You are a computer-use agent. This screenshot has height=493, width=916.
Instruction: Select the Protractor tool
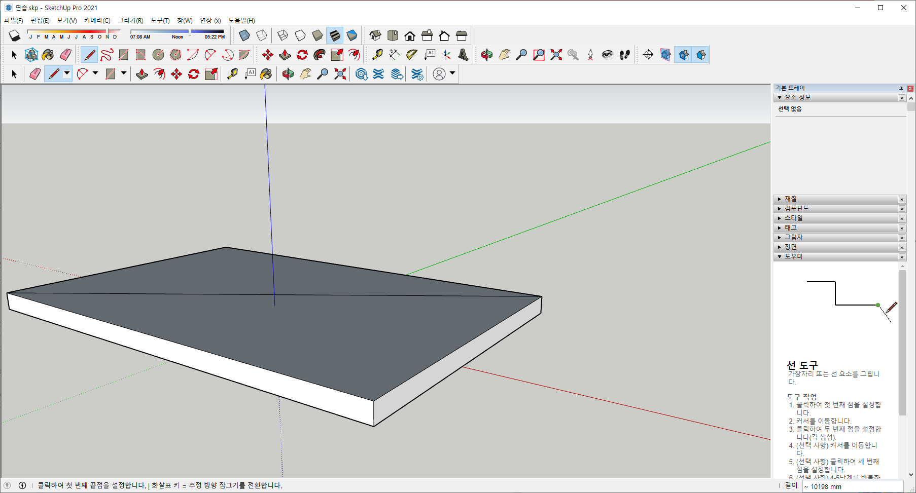pyautogui.click(x=412, y=55)
